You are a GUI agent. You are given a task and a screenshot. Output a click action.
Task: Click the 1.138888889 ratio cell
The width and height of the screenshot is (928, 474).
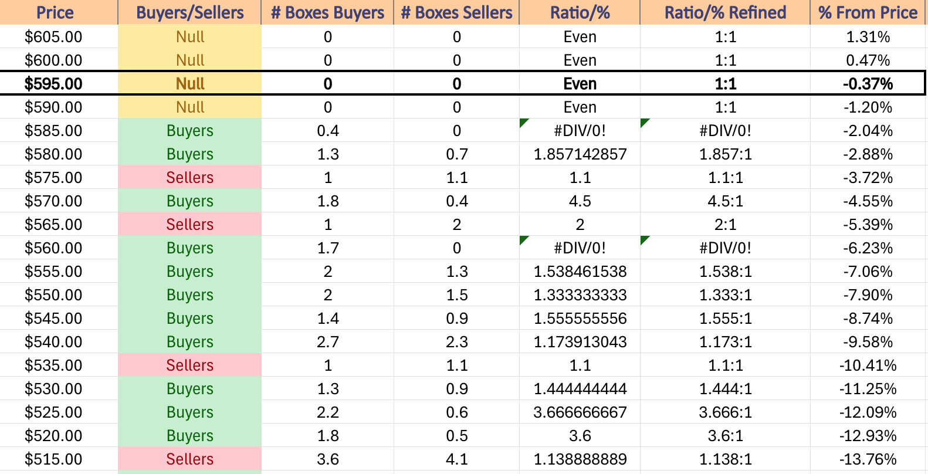(580, 459)
